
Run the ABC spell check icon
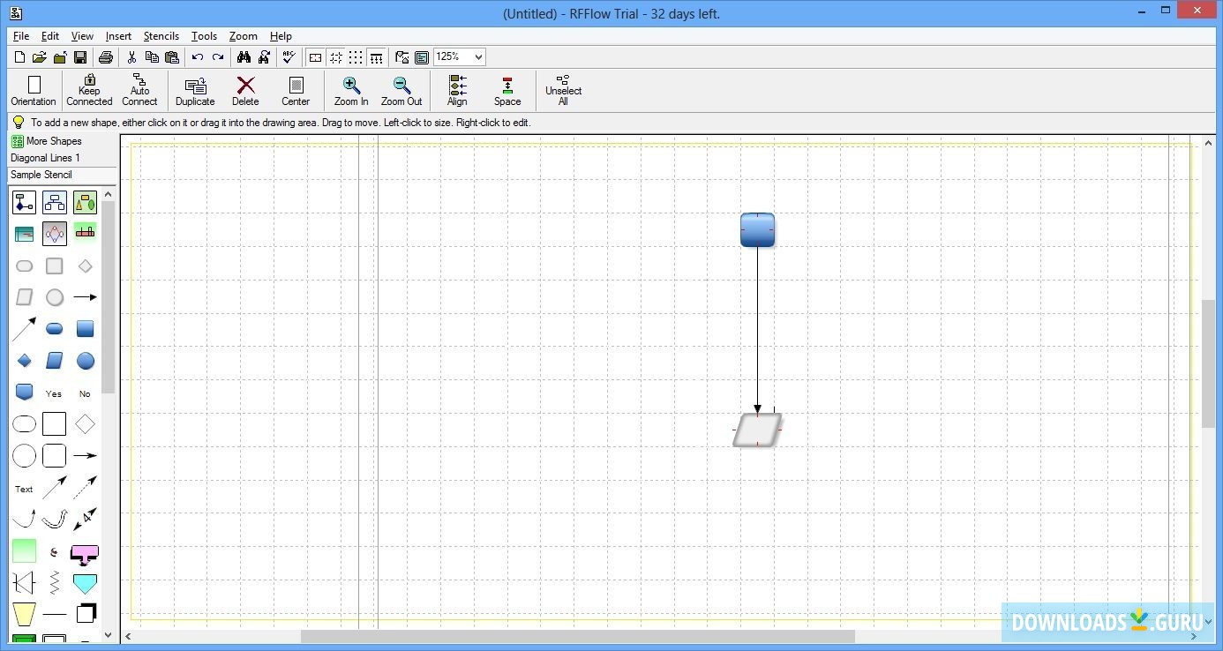tap(289, 57)
